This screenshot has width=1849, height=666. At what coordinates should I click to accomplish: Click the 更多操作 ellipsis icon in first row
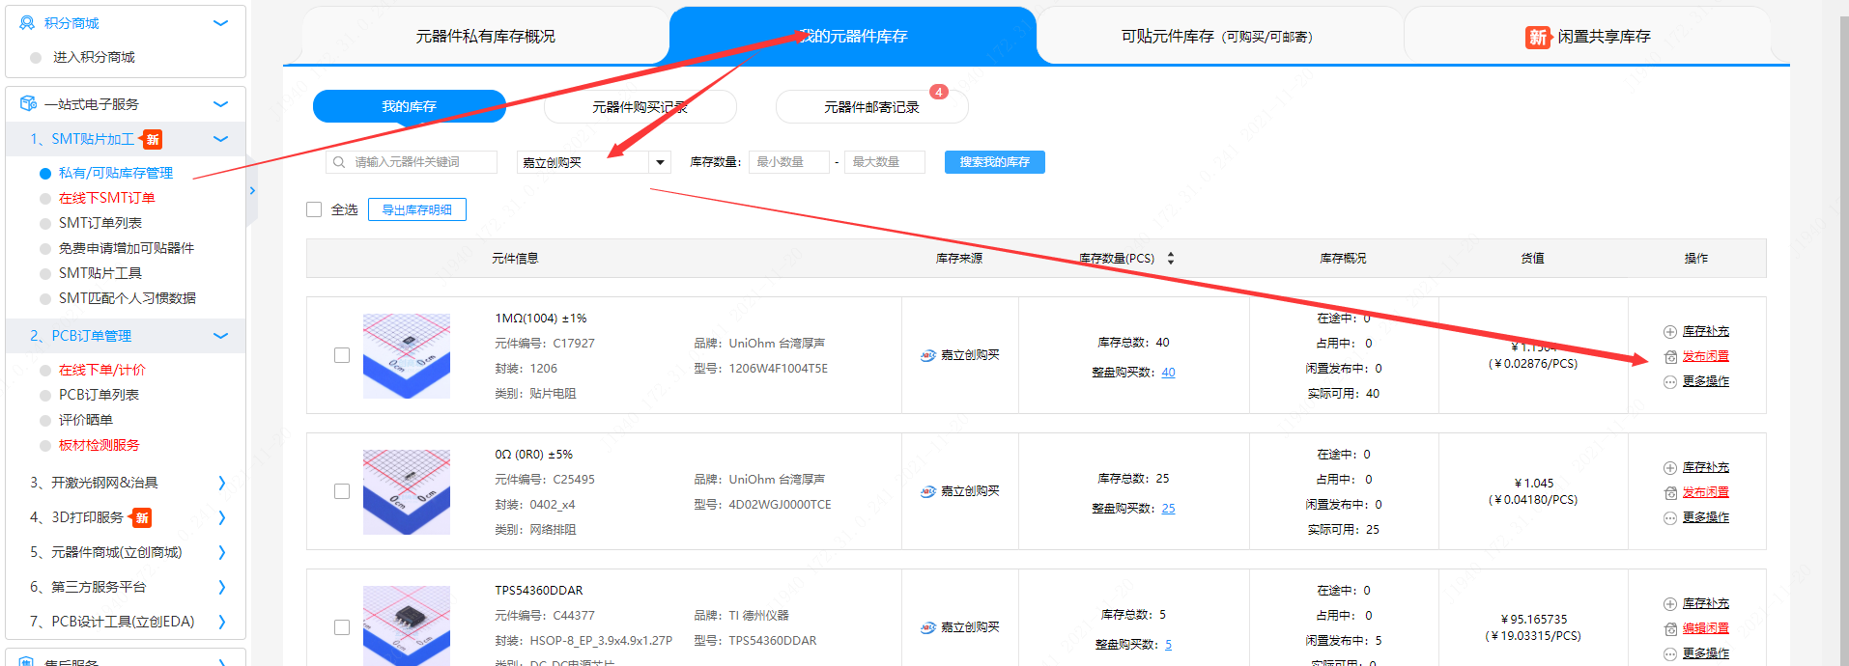pyautogui.click(x=1669, y=382)
